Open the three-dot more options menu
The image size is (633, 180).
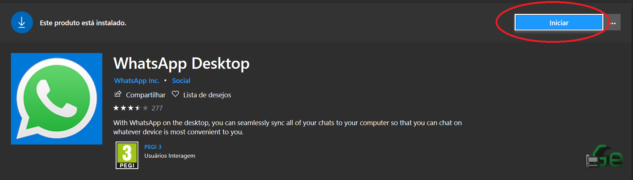[613, 23]
